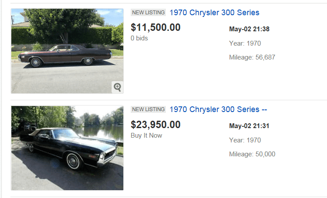
Task: Click the Mileage: 56,687 text
Action: tap(252, 57)
